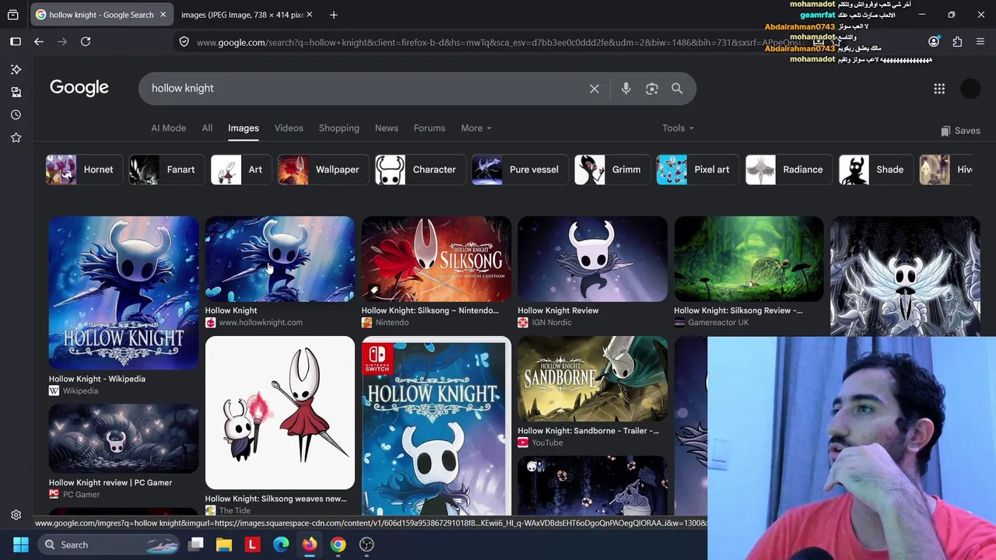The width and height of the screenshot is (996, 560).
Task: Open the Silksong Review Gamereactor UK image
Action: [x=749, y=259]
